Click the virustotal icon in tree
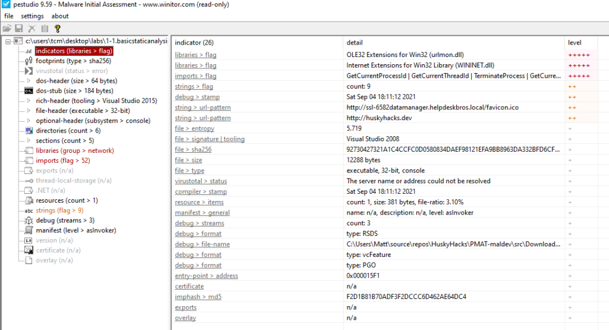This screenshot has width=609, height=330. [29, 71]
